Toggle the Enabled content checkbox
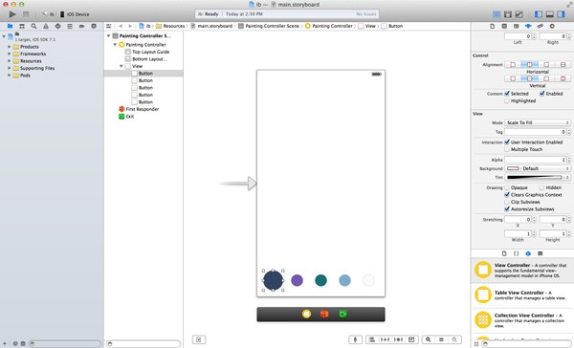Screen dimensions: 574x348 pos(542,94)
